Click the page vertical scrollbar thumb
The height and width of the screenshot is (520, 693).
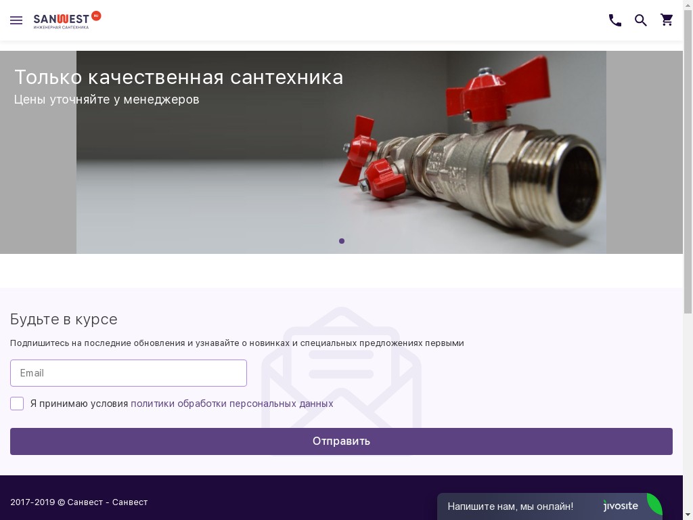pyautogui.click(x=688, y=161)
